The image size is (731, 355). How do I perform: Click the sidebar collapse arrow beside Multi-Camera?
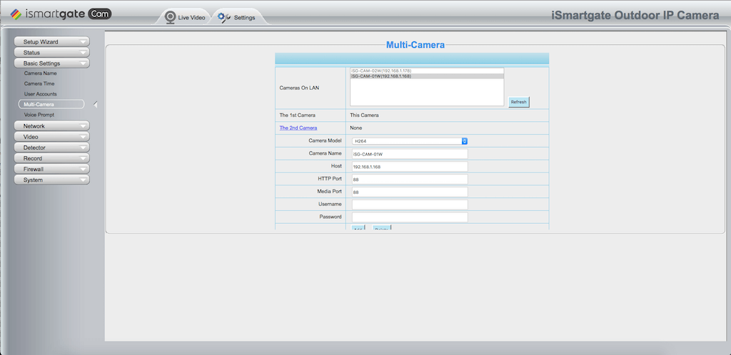[96, 105]
